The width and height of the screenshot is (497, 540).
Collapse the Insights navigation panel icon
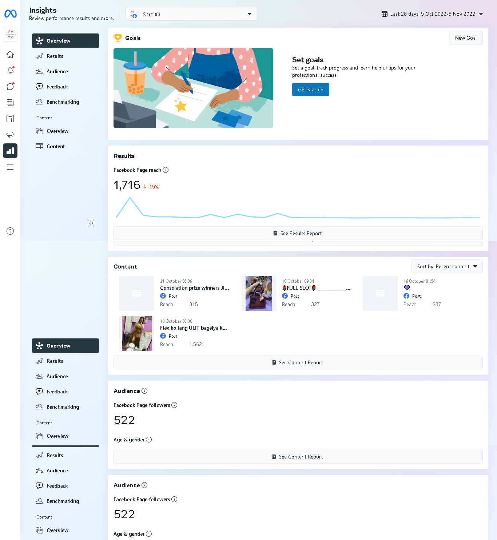[x=91, y=223]
